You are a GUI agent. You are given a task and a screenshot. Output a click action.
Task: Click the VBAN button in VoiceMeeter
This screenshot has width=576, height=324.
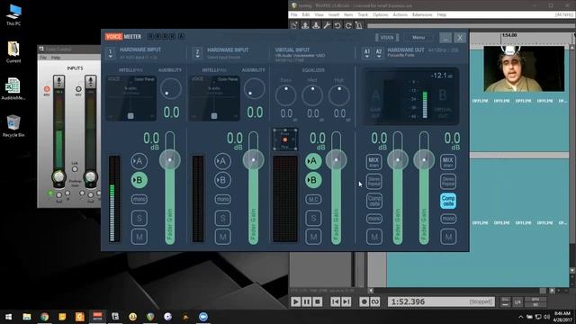387,38
